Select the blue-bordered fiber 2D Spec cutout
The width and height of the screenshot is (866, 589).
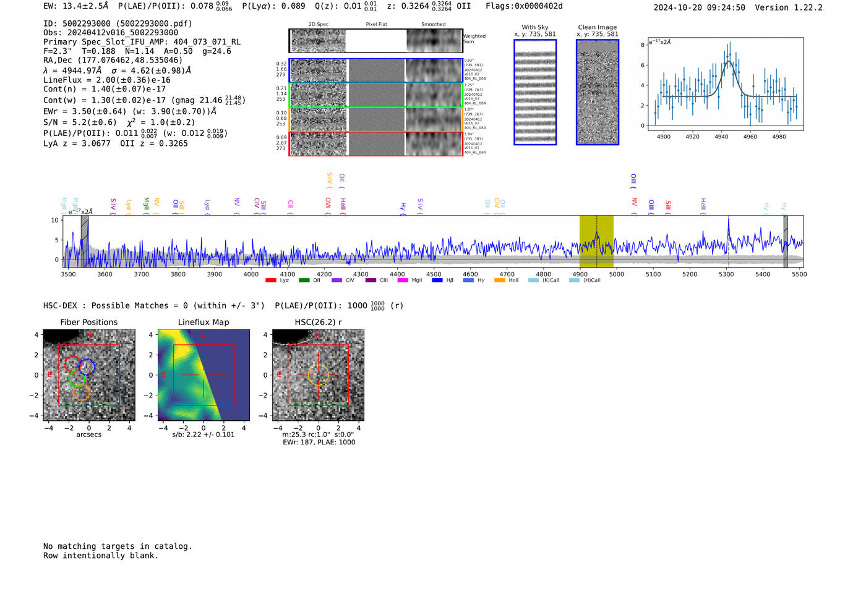click(318, 70)
